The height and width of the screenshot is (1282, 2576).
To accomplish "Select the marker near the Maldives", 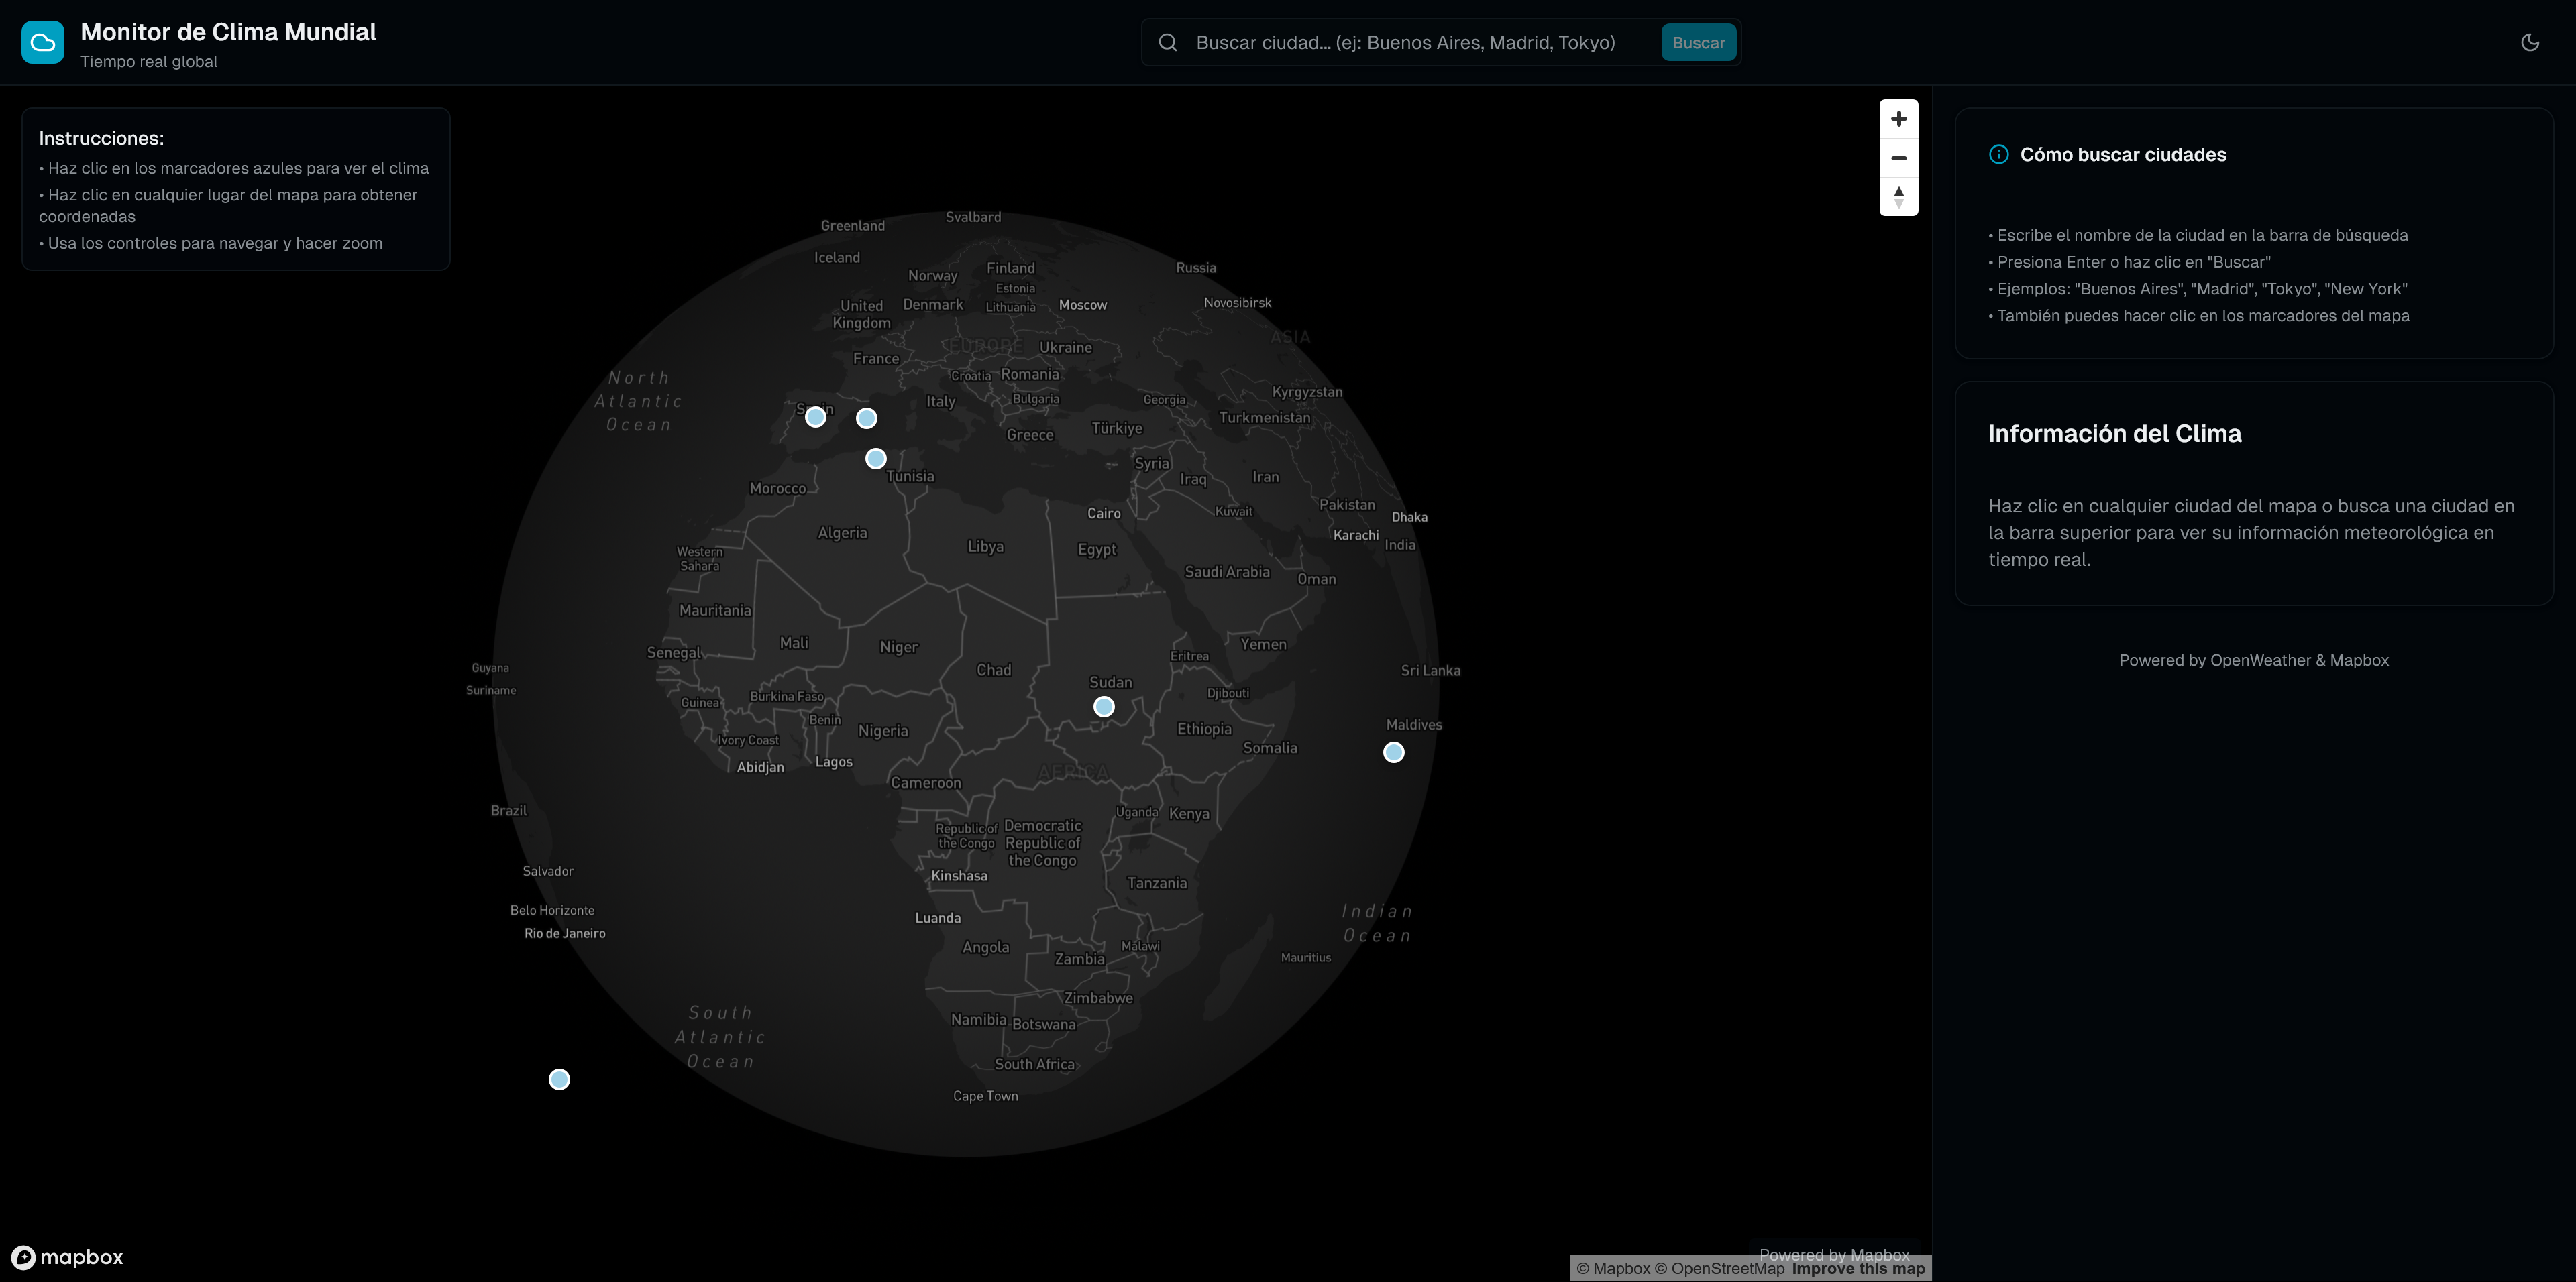I will pos(1393,752).
